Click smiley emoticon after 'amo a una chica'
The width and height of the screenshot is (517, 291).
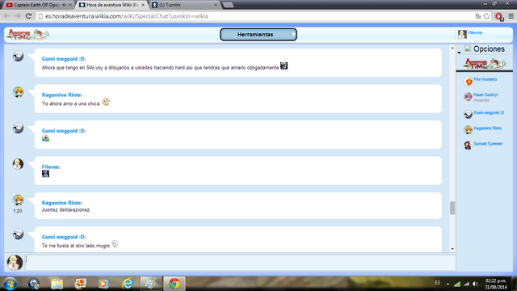coord(106,102)
